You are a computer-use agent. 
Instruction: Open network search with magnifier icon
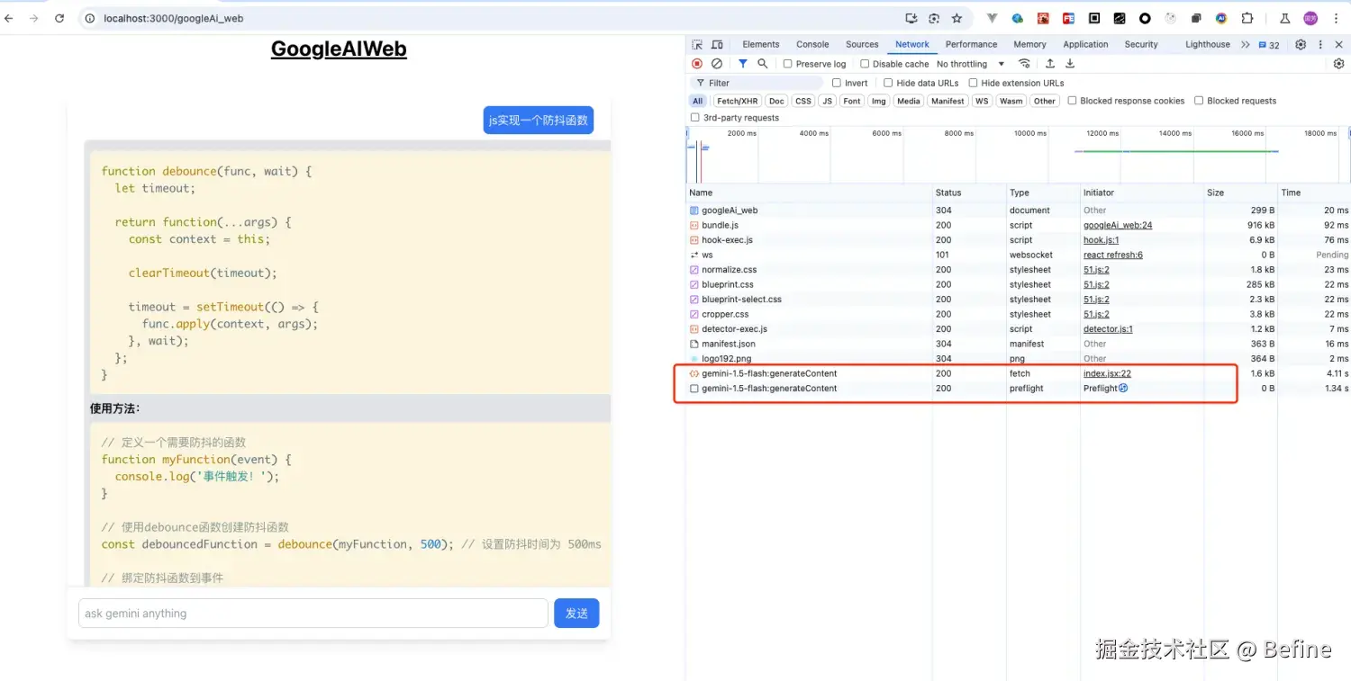tap(763, 64)
